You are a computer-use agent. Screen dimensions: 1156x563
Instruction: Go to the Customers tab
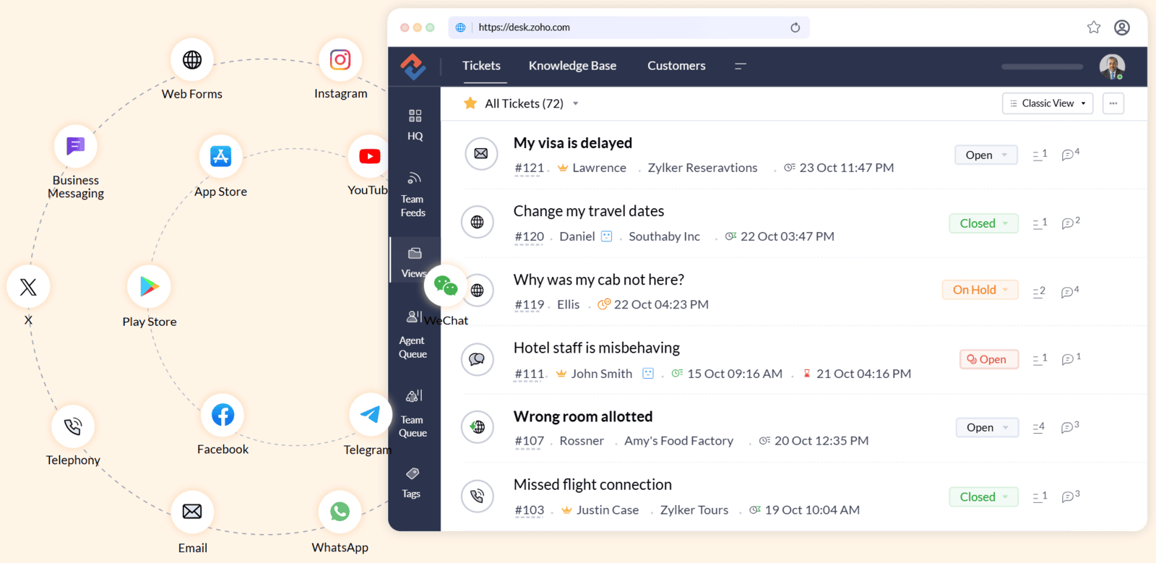coord(676,66)
